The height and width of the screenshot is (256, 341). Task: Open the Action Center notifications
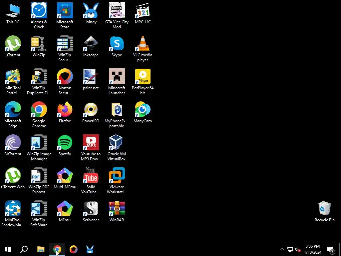[x=331, y=249]
